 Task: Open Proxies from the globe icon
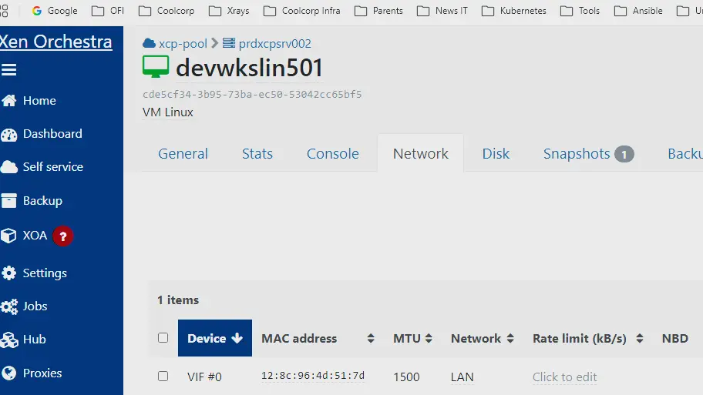pyautogui.click(x=9, y=373)
